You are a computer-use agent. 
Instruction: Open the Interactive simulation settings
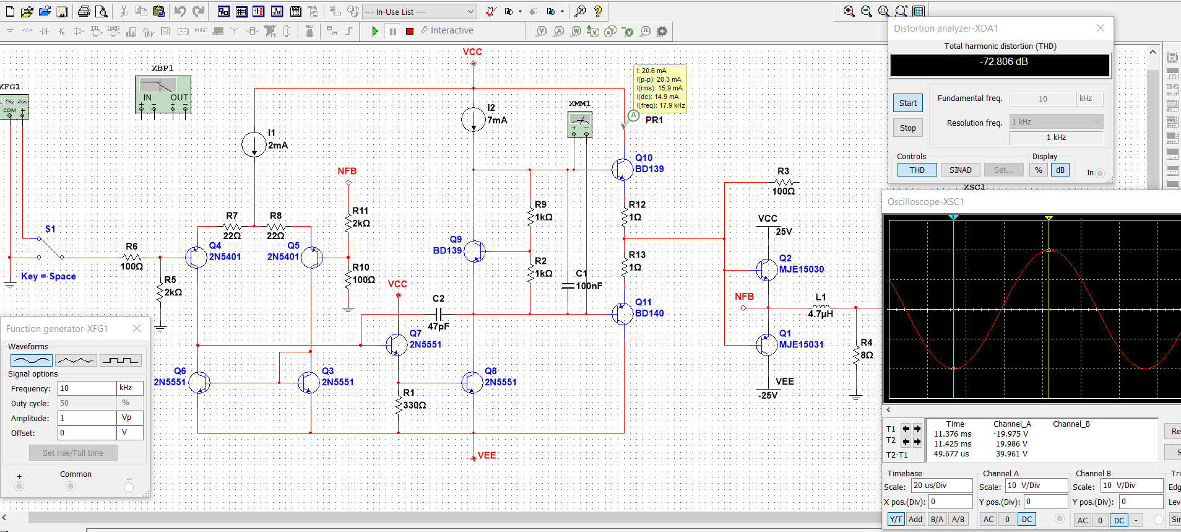tap(447, 30)
